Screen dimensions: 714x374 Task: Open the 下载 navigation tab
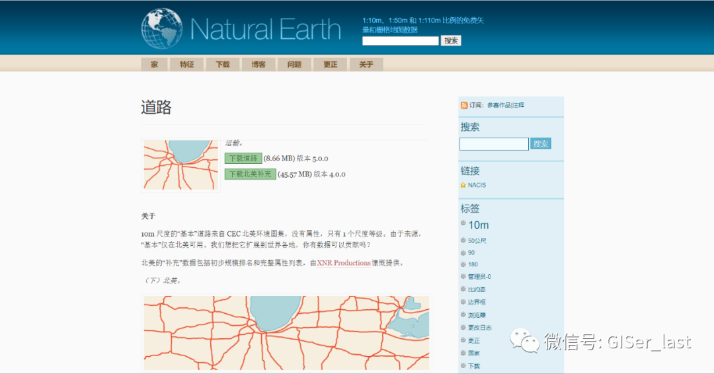click(223, 65)
